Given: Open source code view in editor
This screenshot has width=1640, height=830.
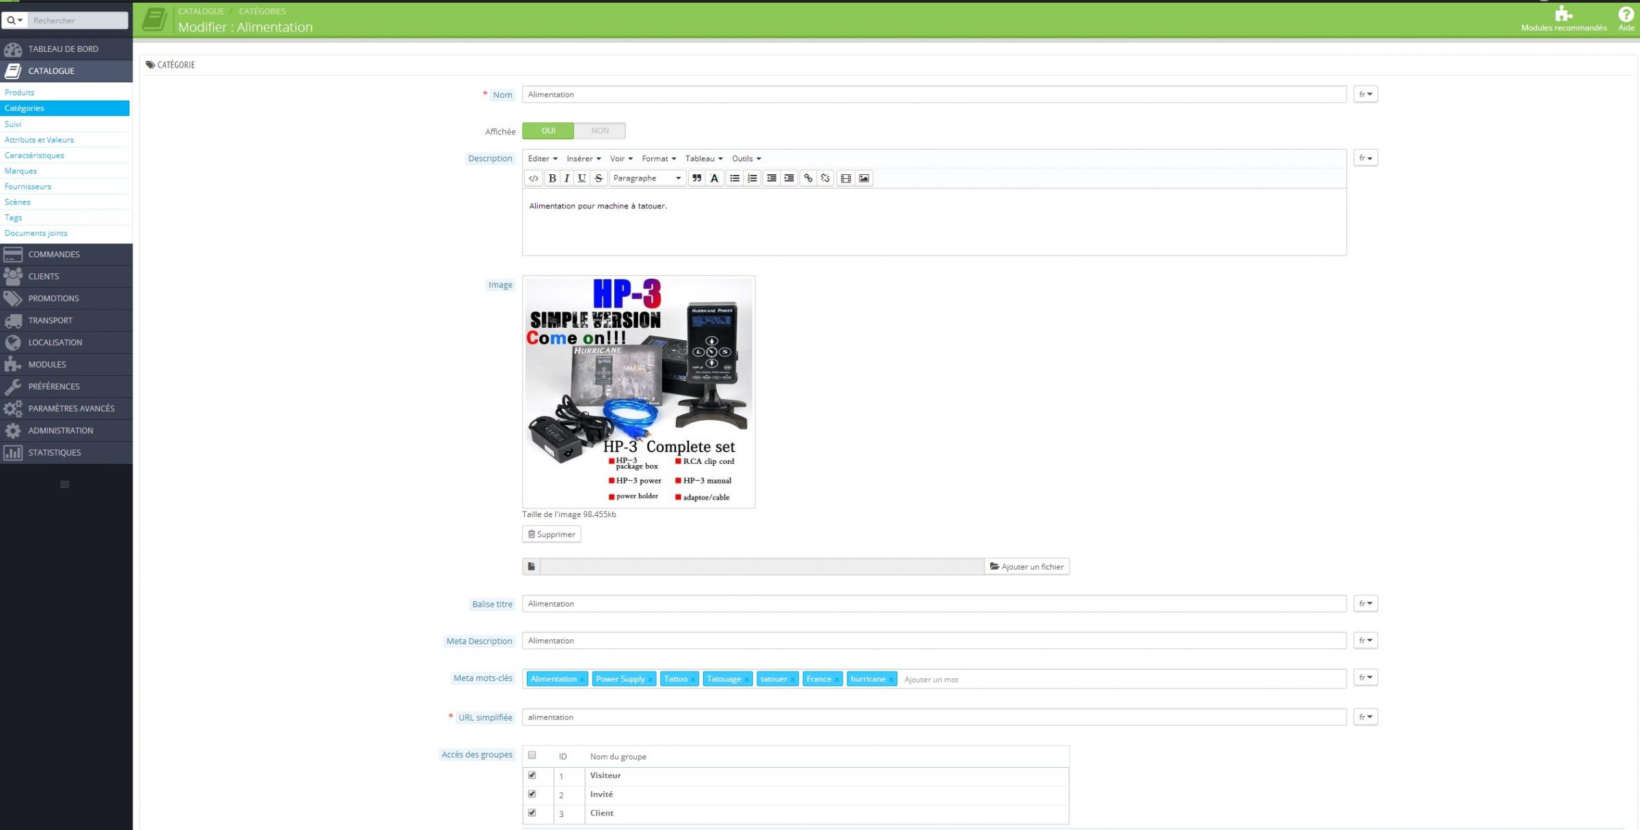Looking at the screenshot, I should 534,178.
